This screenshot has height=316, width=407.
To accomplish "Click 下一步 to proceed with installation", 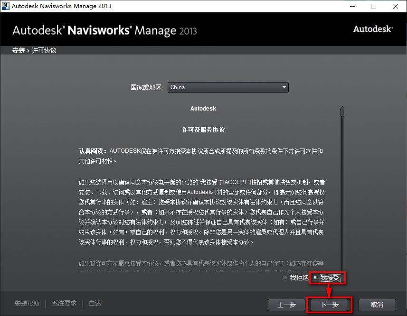I will (x=329, y=305).
